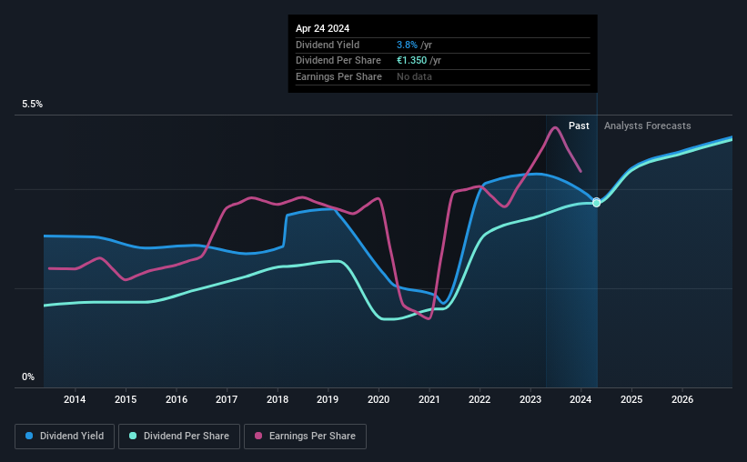Select the 2024 axis label
747x462 pixels.
580,399
